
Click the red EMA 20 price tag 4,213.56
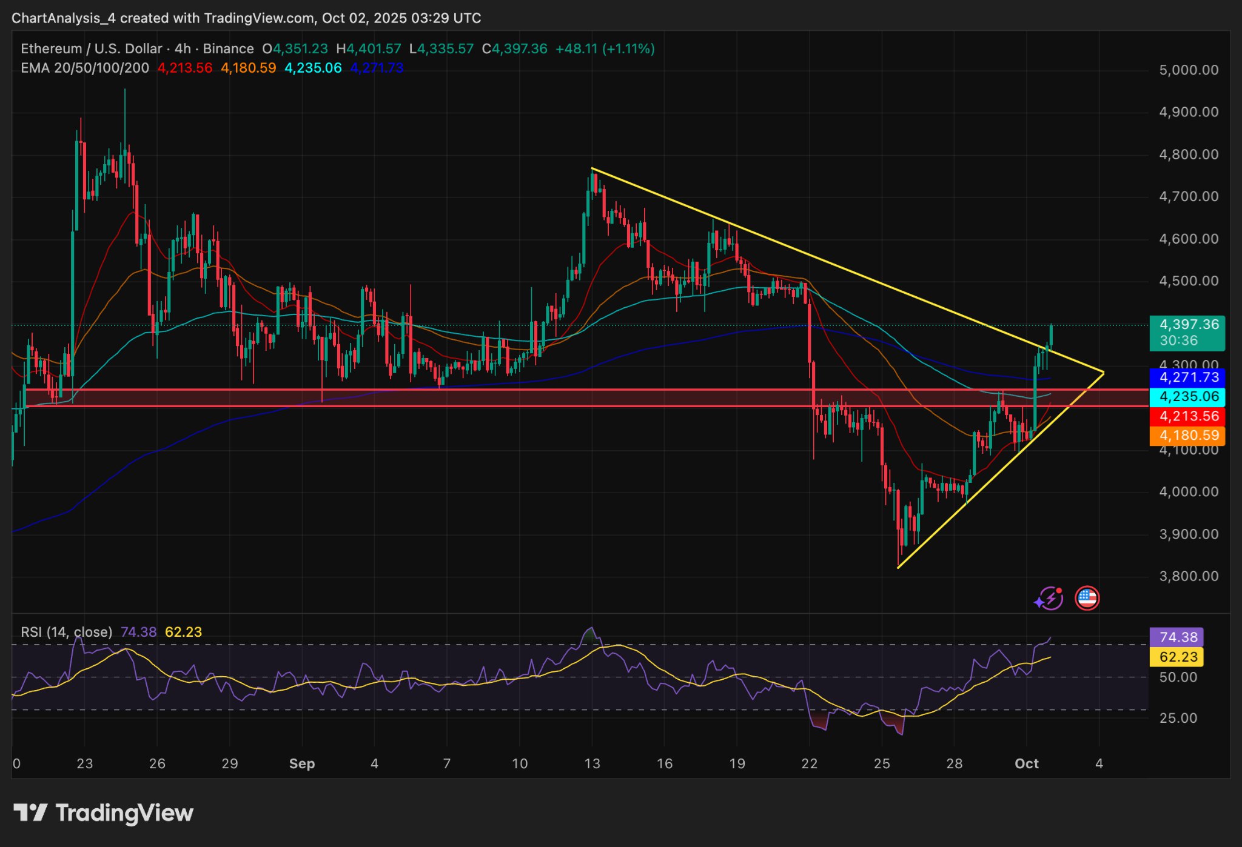point(1187,416)
